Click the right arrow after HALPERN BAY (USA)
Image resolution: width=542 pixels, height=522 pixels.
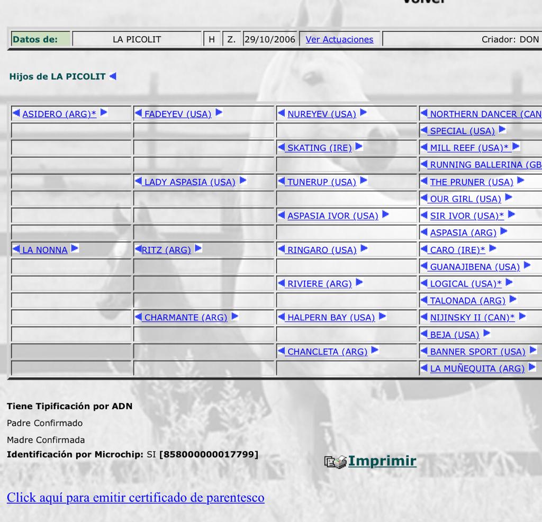pyautogui.click(x=382, y=316)
